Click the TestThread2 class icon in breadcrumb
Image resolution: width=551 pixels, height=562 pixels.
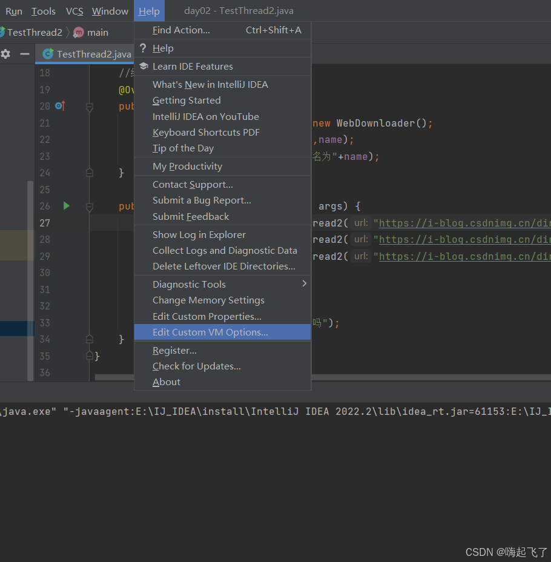2,32
